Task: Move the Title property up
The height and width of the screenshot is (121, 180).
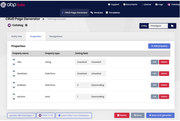Action: point(14,59)
